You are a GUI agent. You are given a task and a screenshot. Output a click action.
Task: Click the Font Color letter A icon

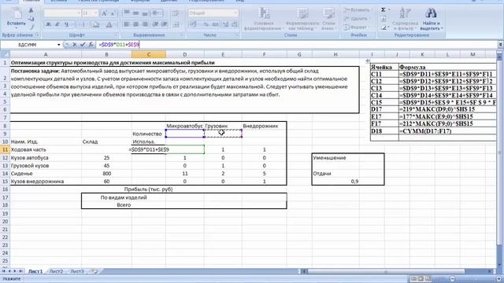pyautogui.click(x=109, y=24)
